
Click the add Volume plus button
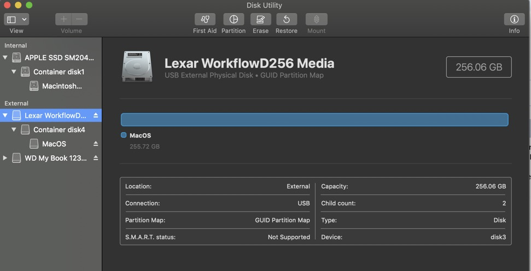tap(63, 19)
